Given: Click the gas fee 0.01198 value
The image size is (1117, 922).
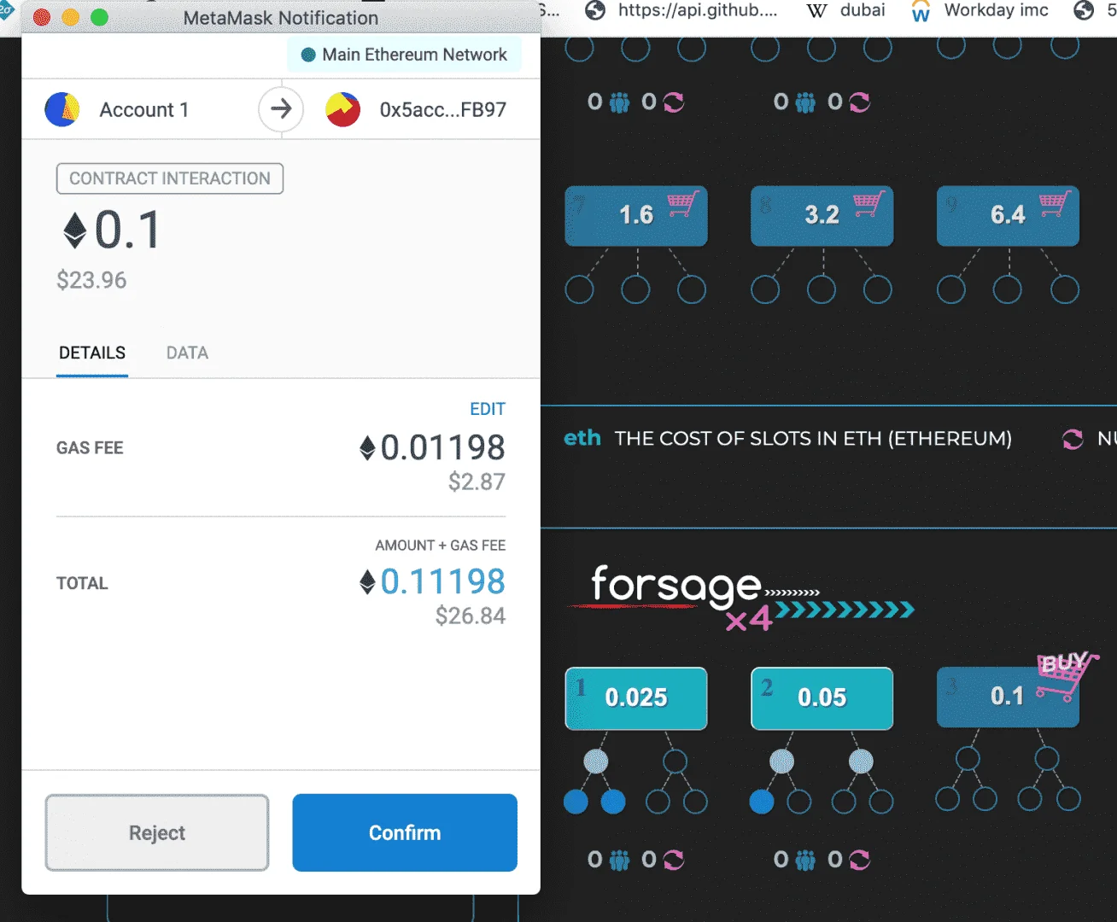Looking at the screenshot, I should (x=432, y=447).
